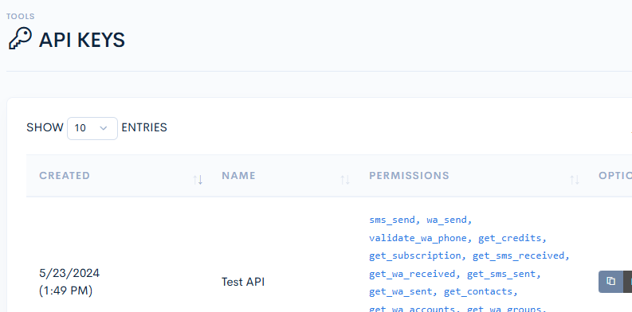Copy the Test API key with copy icon

coord(610,282)
